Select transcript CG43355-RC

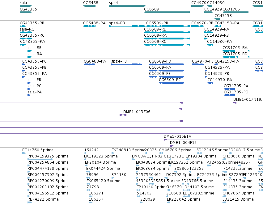pyautogui.click(x=26, y=39)
